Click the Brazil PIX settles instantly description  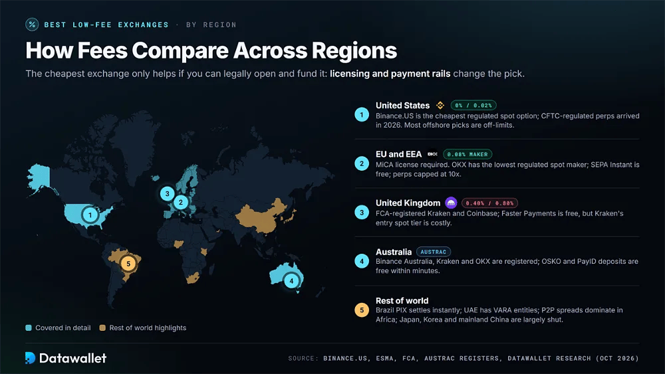[499, 315]
